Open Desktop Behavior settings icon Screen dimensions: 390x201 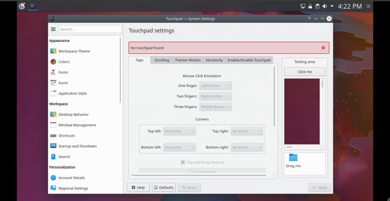tap(53, 114)
